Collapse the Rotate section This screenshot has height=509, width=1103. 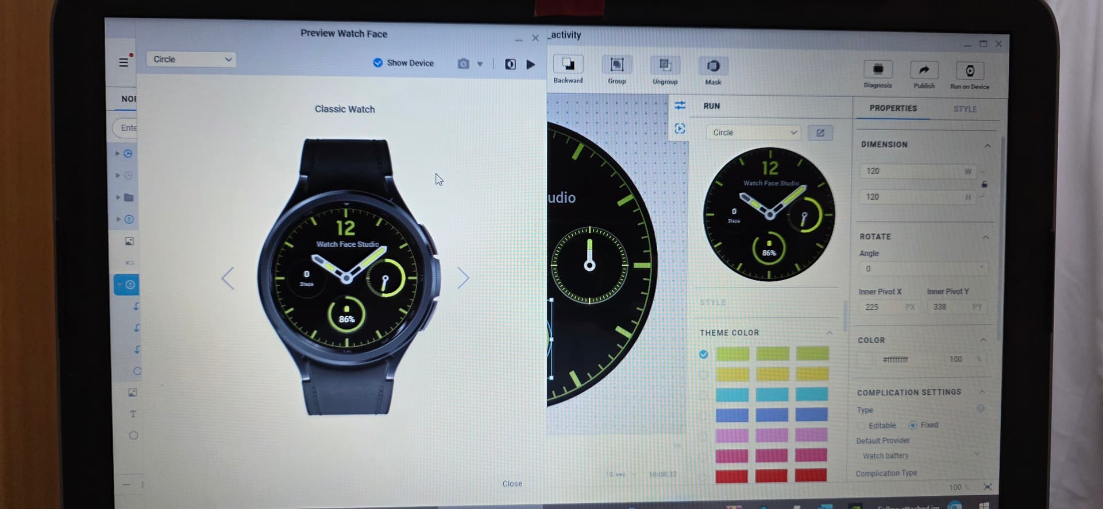click(x=985, y=237)
